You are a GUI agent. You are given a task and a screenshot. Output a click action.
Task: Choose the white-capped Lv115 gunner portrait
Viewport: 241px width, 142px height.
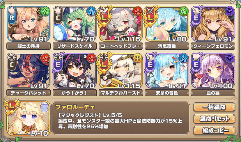tap(121, 71)
